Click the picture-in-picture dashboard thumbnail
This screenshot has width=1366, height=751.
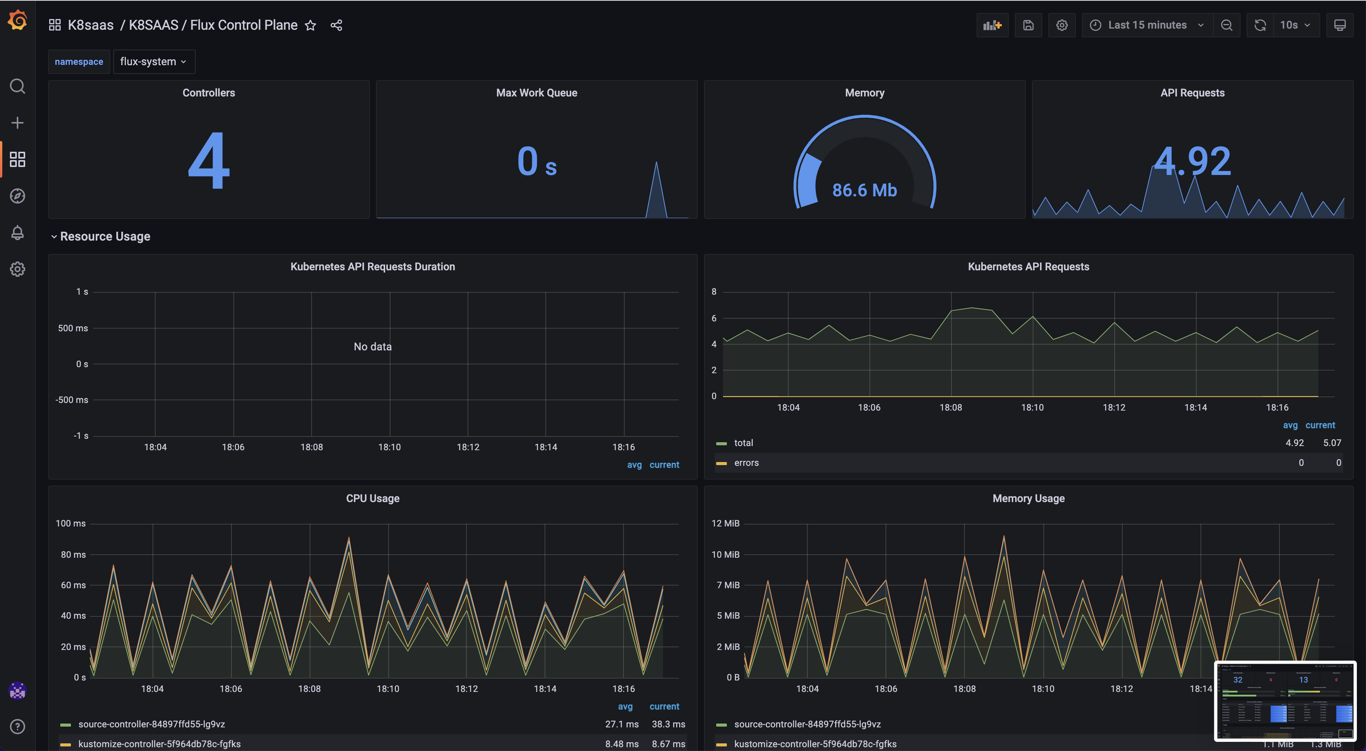tap(1286, 701)
